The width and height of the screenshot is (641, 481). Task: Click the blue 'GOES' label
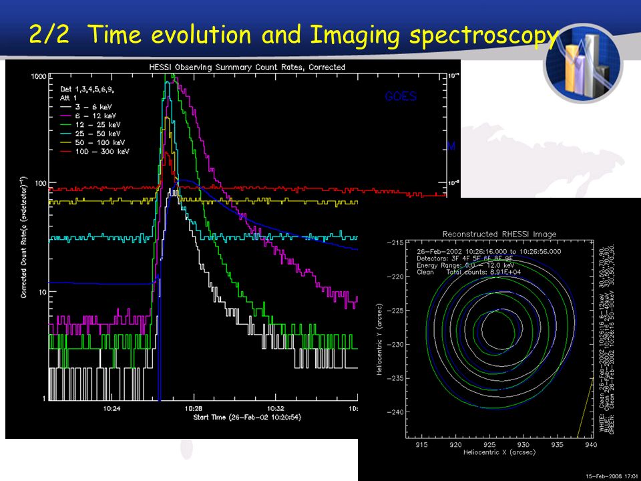click(x=401, y=96)
